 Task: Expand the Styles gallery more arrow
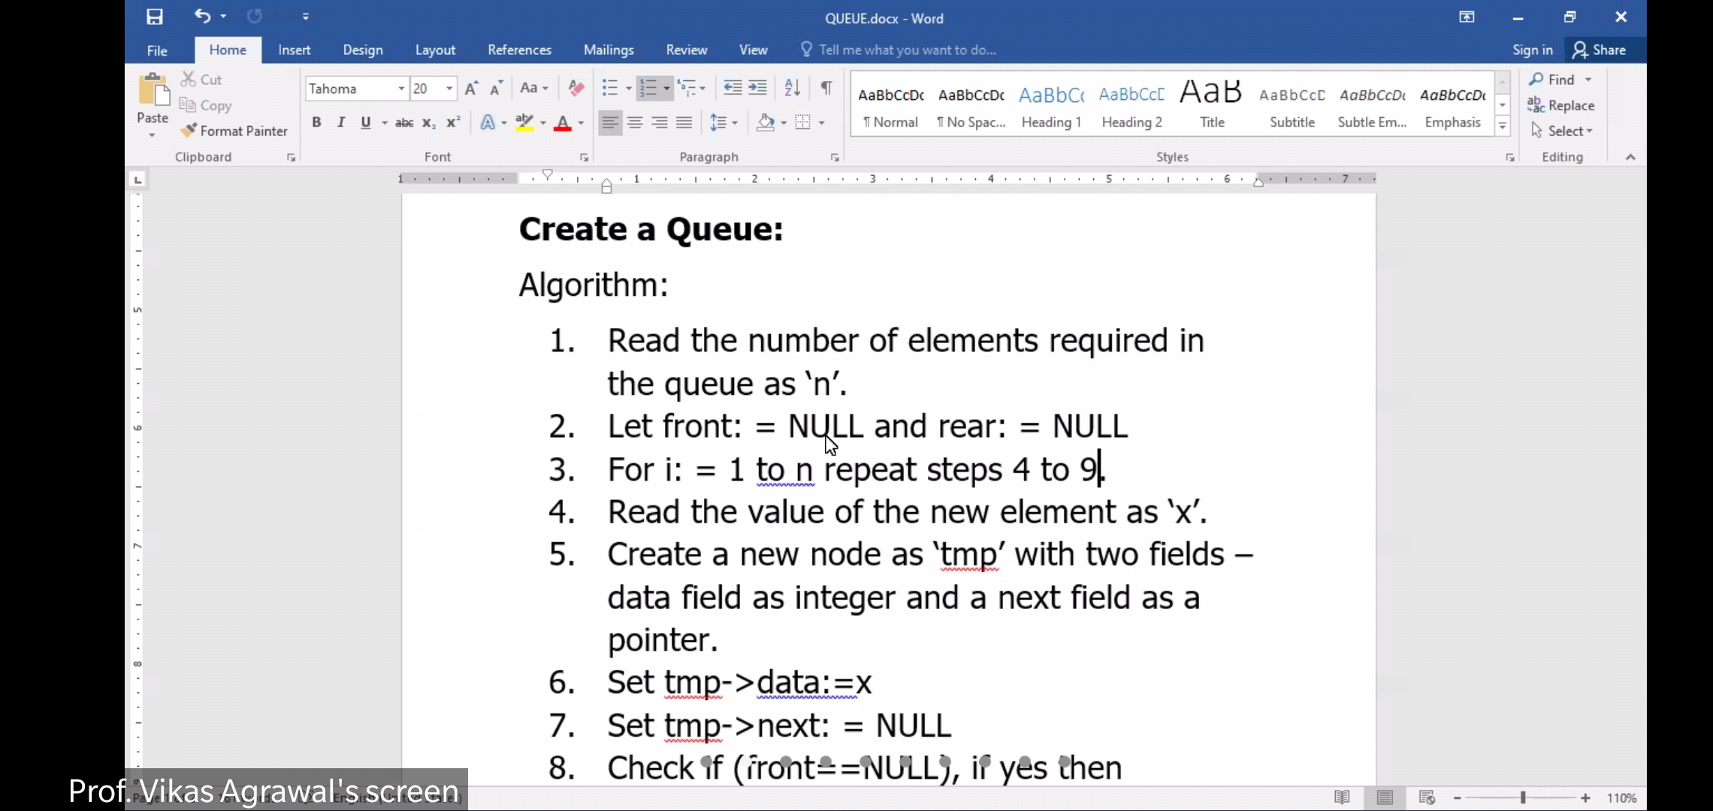[x=1503, y=126]
